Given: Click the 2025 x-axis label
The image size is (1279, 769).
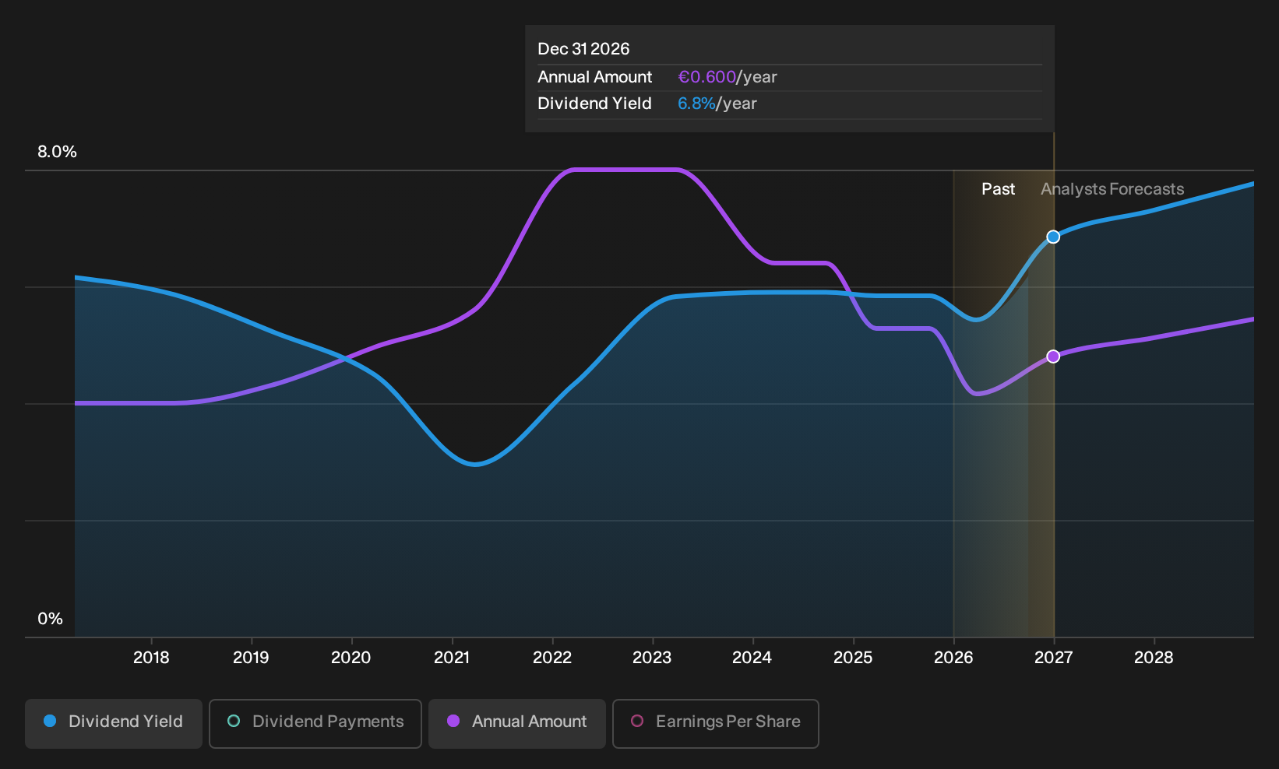Looking at the screenshot, I should point(853,658).
